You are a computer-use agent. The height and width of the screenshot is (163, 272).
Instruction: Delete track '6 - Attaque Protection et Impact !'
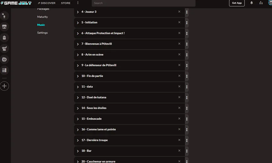pos(179,33)
